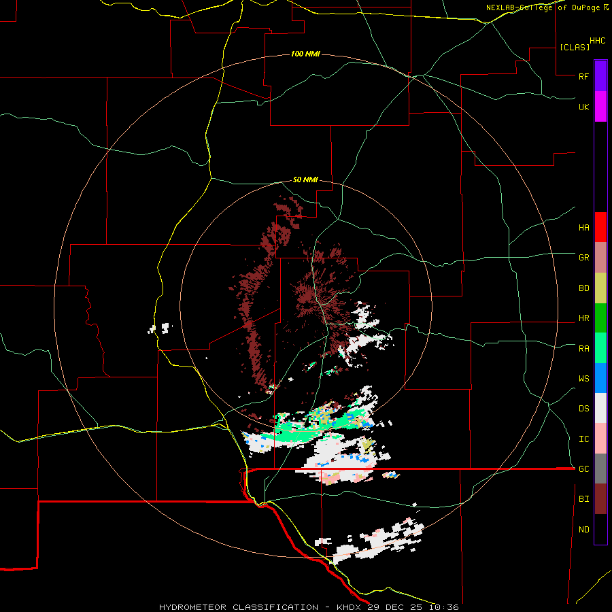
Task: Select the blue WS wet snow swatch
Action: (x=600, y=378)
